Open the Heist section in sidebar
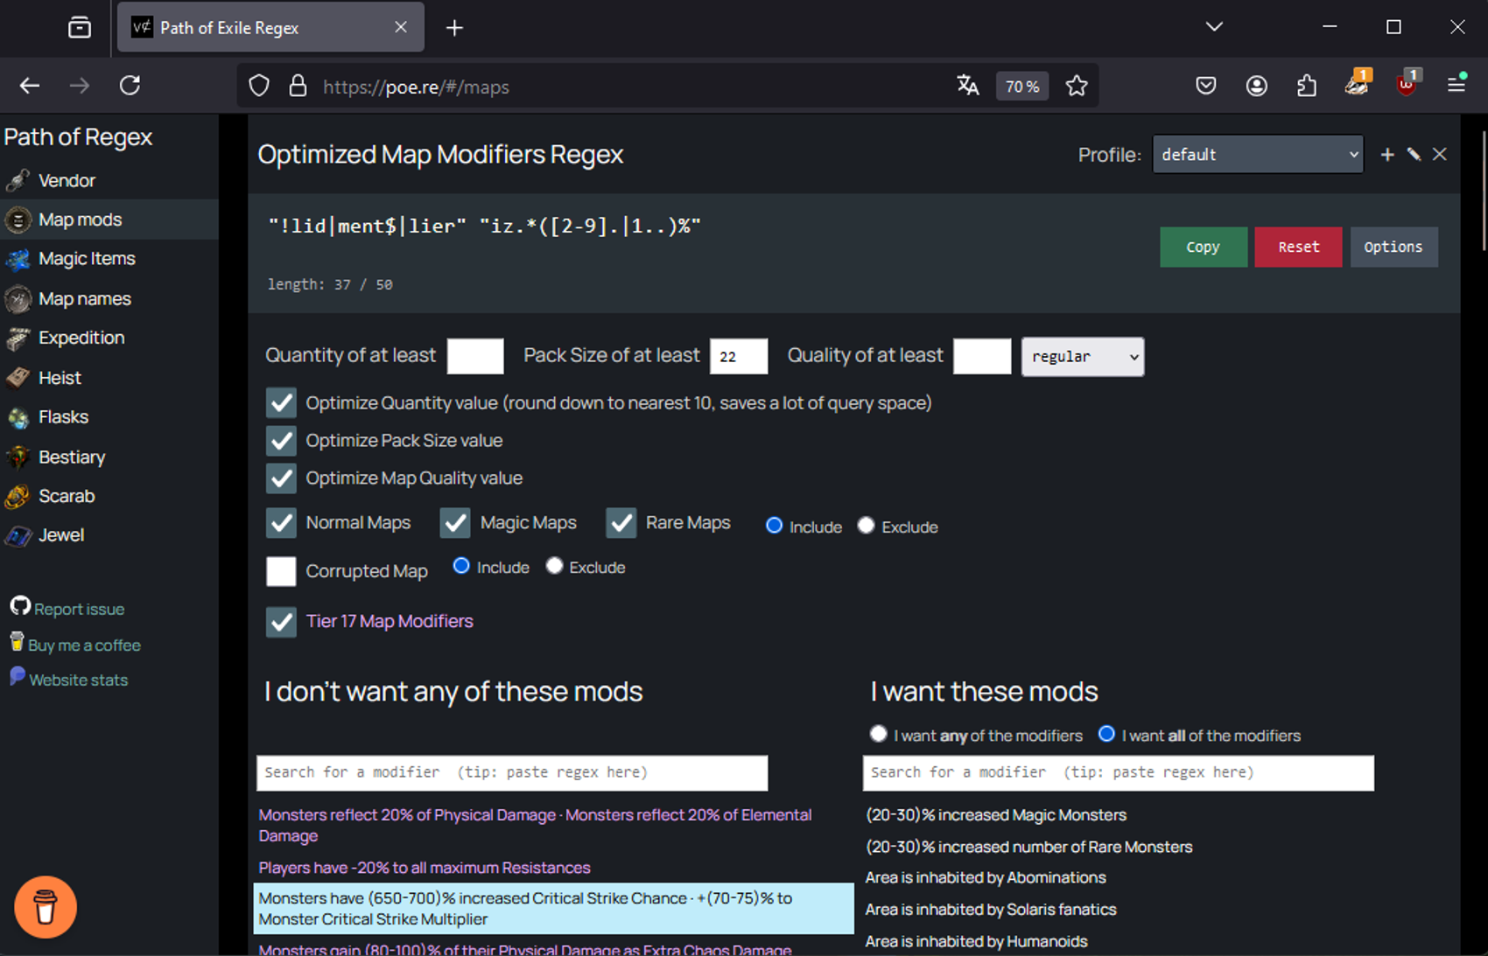Viewport: 1488px width, 956px height. 60,378
